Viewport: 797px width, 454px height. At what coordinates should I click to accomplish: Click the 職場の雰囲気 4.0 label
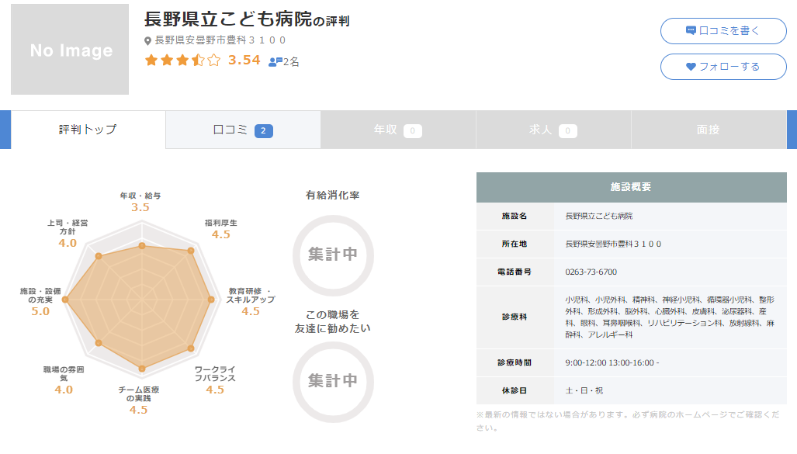pyautogui.click(x=64, y=380)
